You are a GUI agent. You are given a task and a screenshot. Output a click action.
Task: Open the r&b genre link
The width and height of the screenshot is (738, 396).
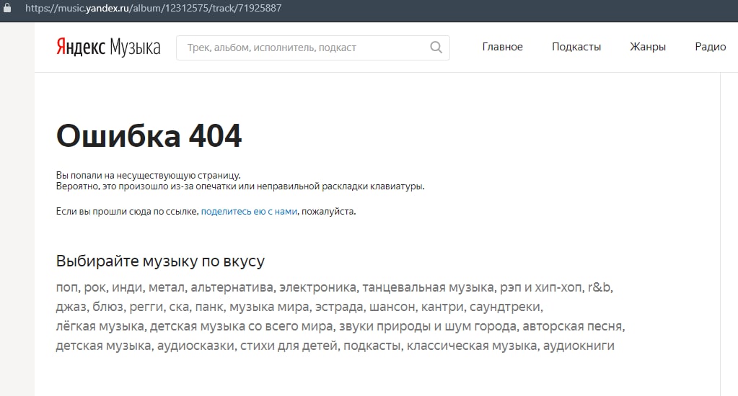coord(599,287)
